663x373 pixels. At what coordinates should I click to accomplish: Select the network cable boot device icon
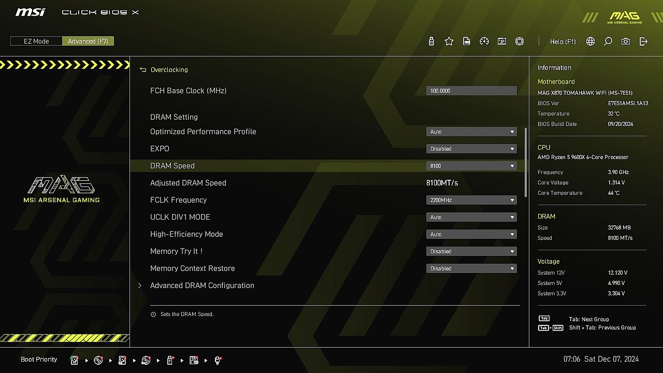[218, 360]
